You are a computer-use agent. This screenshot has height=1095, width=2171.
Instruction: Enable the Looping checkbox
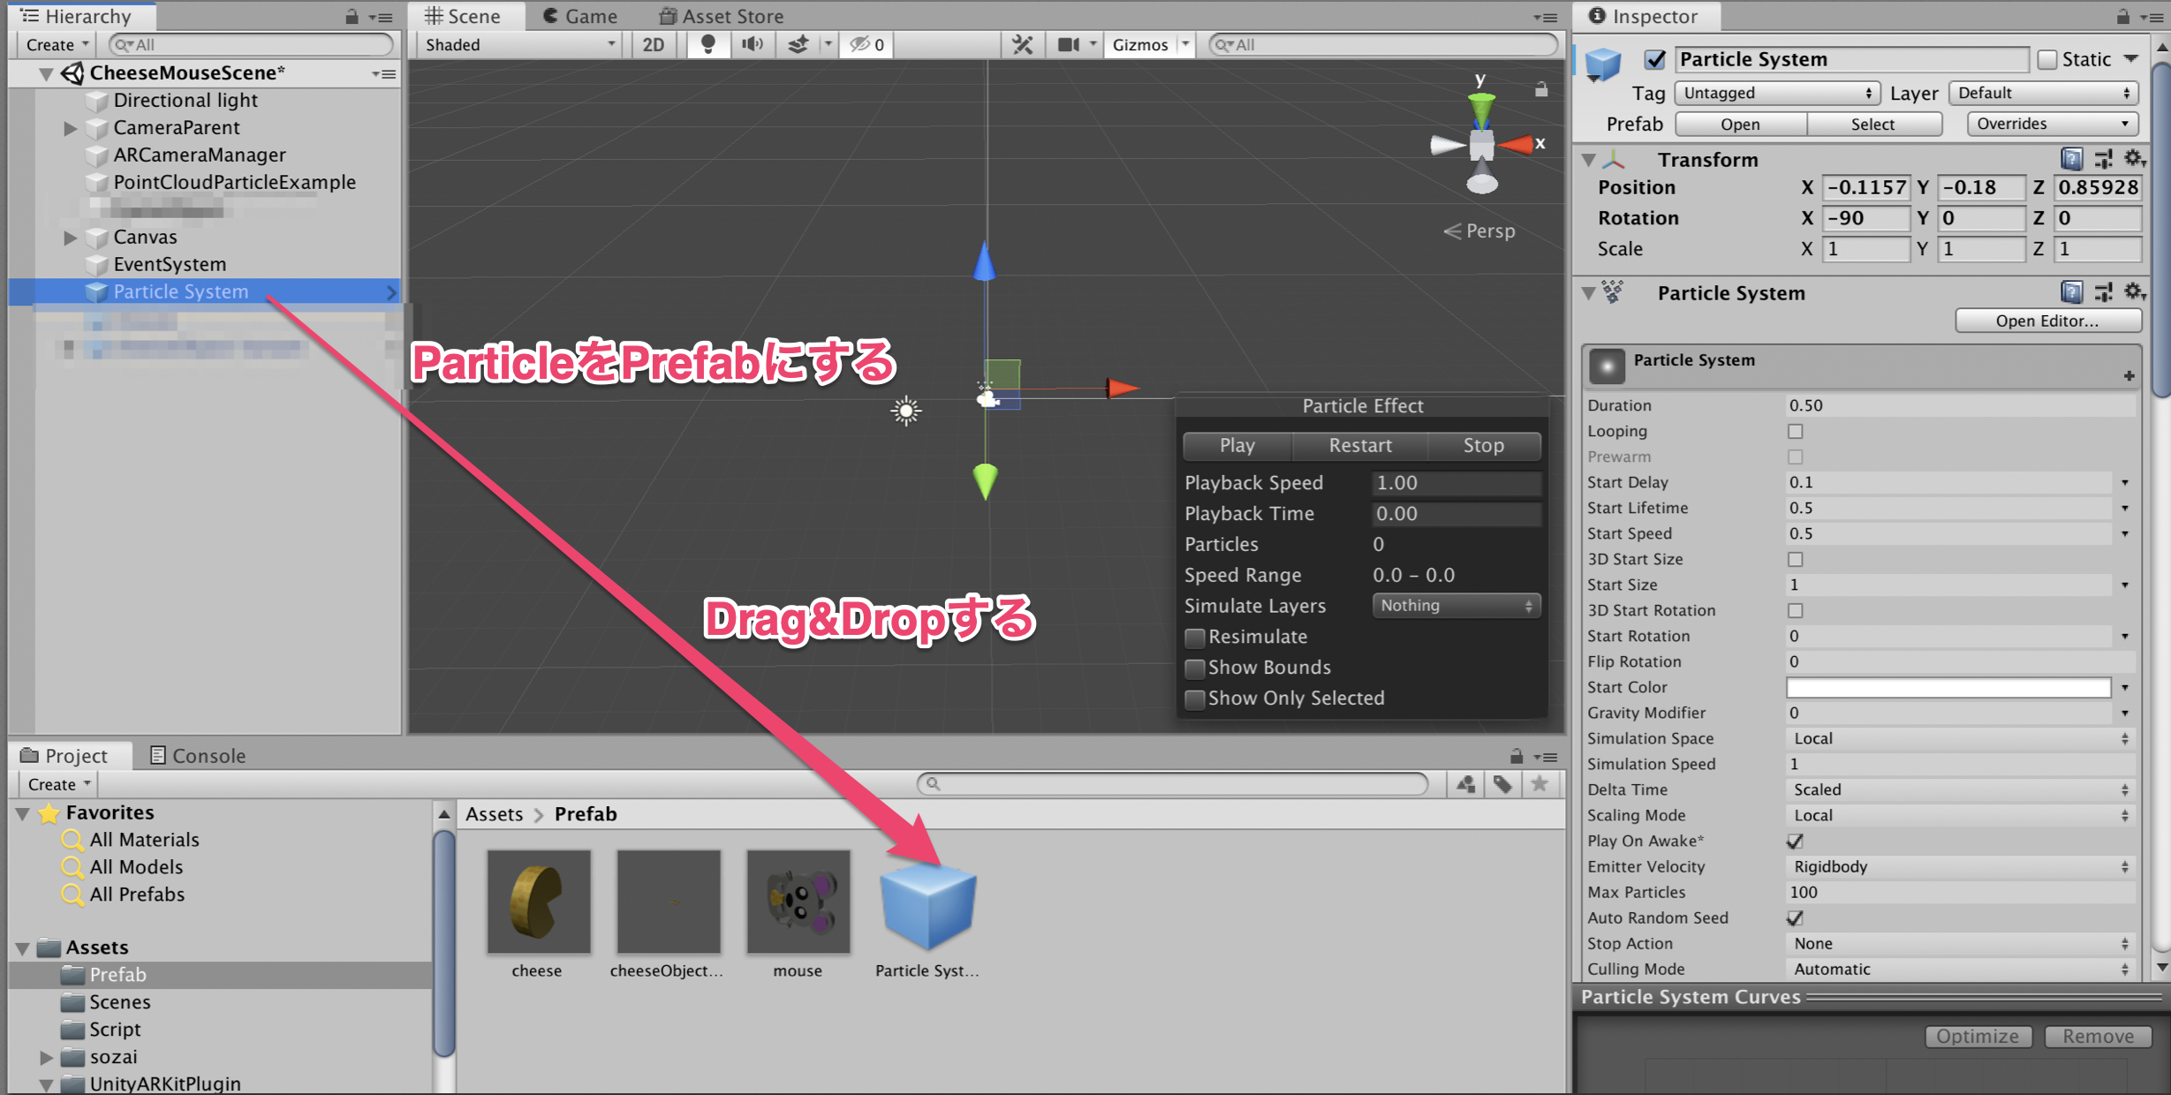[1795, 431]
